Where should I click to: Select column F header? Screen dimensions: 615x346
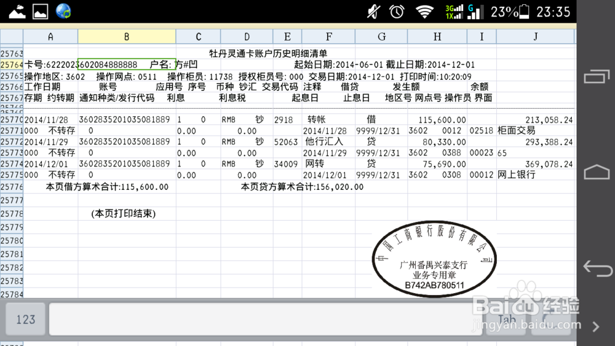click(328, 36)
